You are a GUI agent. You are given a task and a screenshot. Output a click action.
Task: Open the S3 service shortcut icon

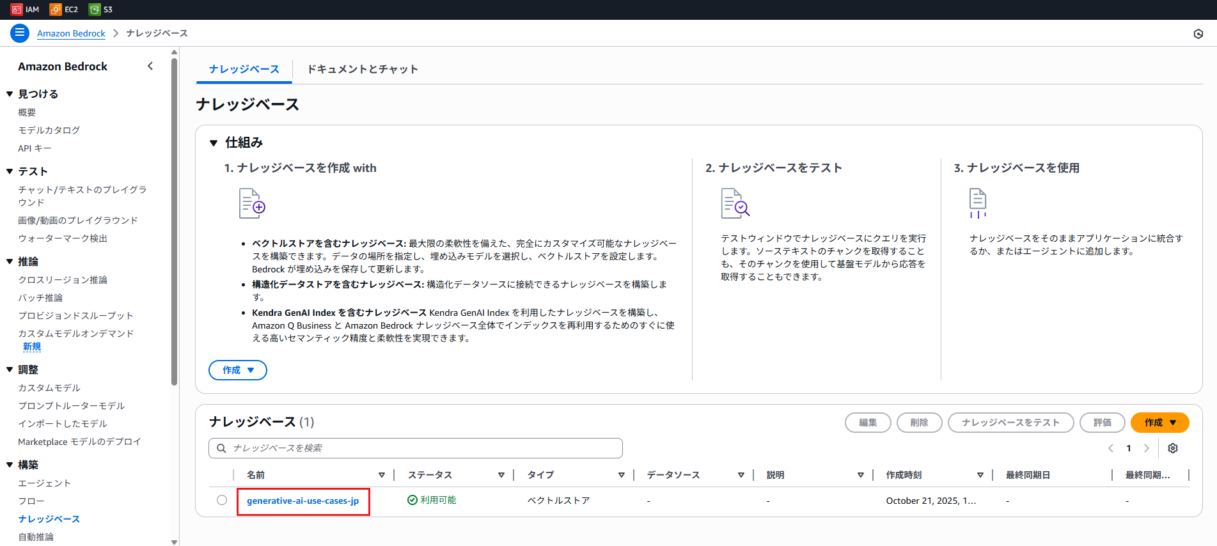click(95, 10)
